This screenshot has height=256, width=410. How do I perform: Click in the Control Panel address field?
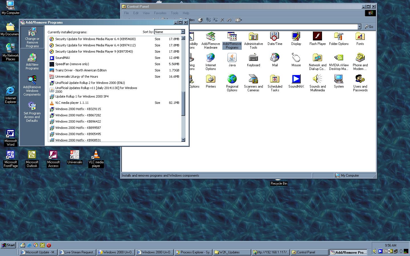tap(273, 27)
